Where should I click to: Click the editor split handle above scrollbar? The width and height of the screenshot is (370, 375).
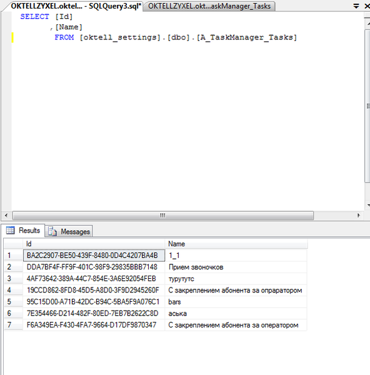367,15
